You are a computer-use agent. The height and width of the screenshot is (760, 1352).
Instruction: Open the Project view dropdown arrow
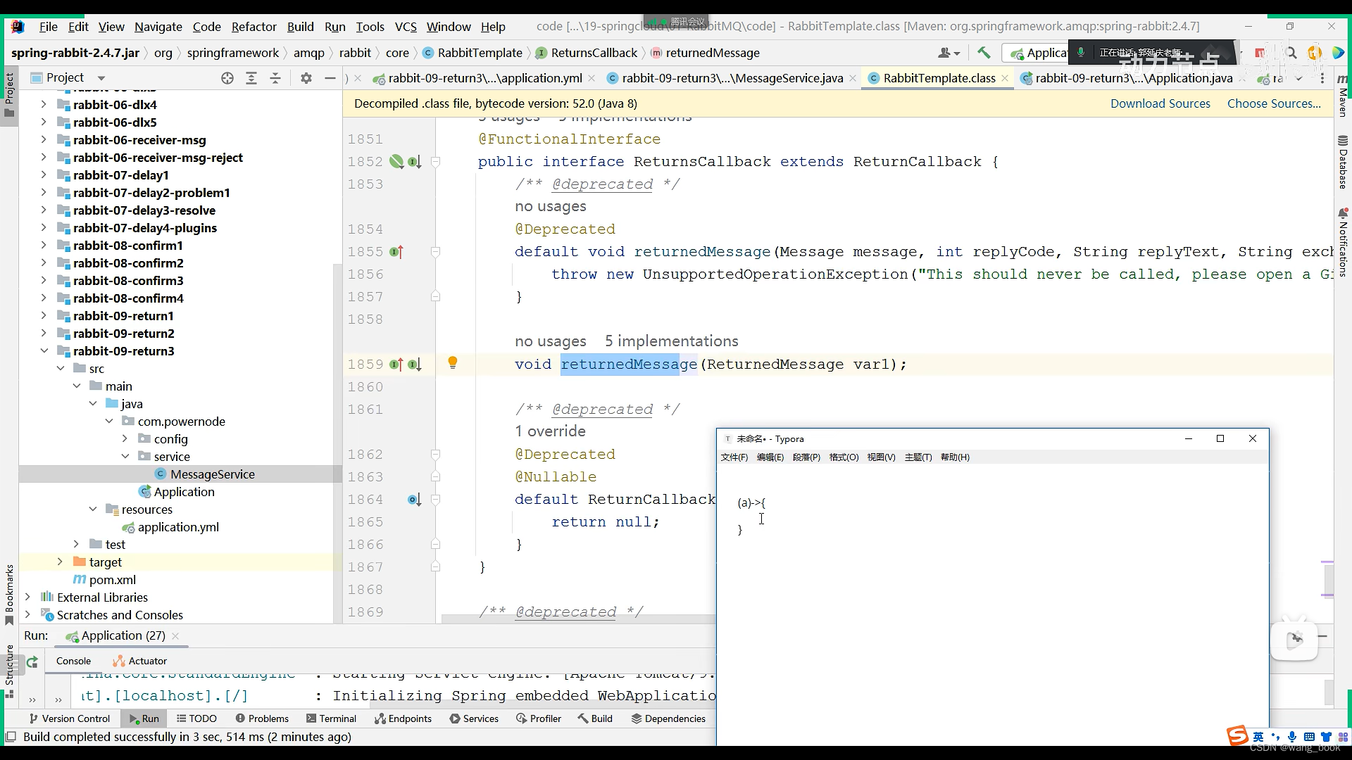tap(101, 78)
